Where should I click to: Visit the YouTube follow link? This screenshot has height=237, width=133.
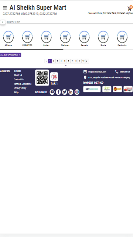[x=52, y=92]
